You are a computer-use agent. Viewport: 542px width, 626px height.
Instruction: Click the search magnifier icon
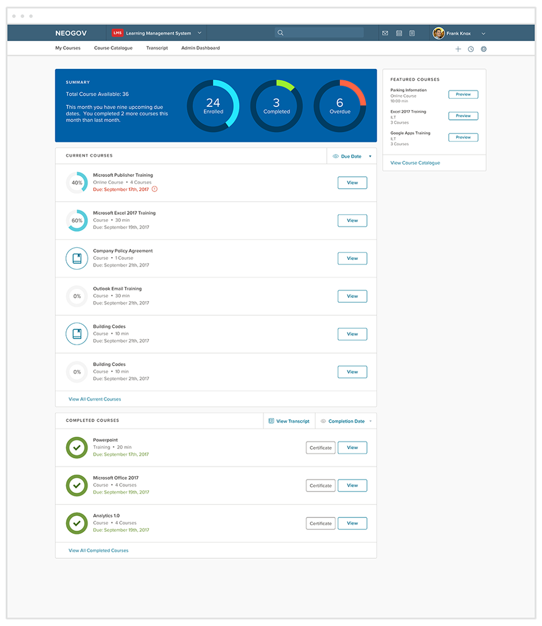point(281,33)
